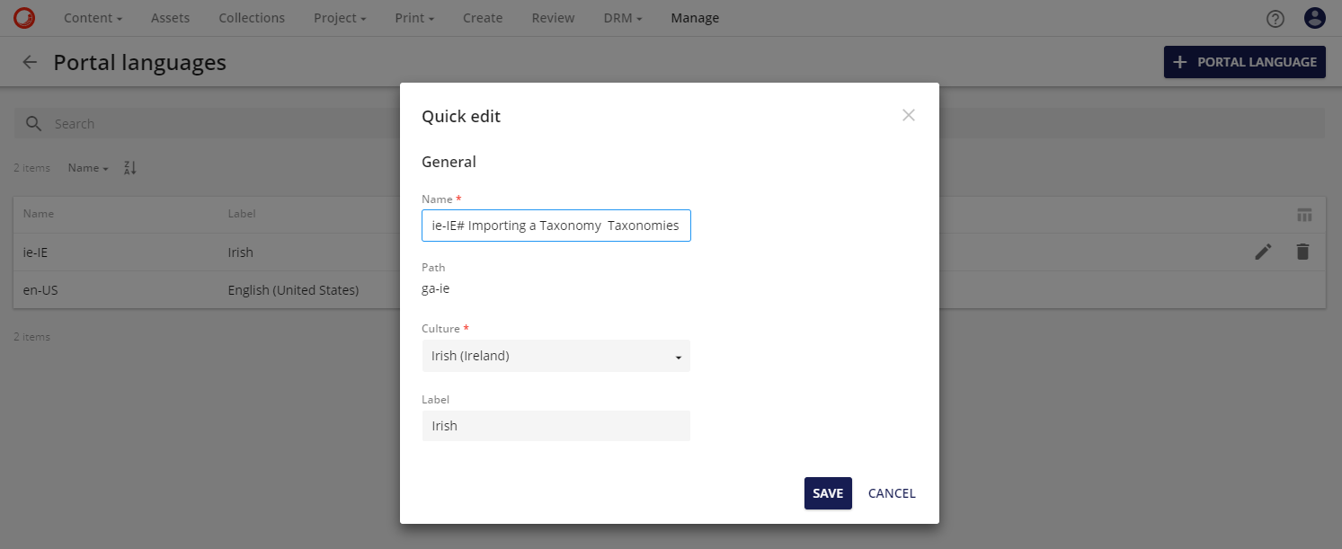
Task: Open the Name sort field dropdown
Action: [86, 167]
